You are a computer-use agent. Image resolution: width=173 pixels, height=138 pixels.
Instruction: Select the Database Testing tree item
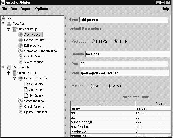(x=36, y=78)
